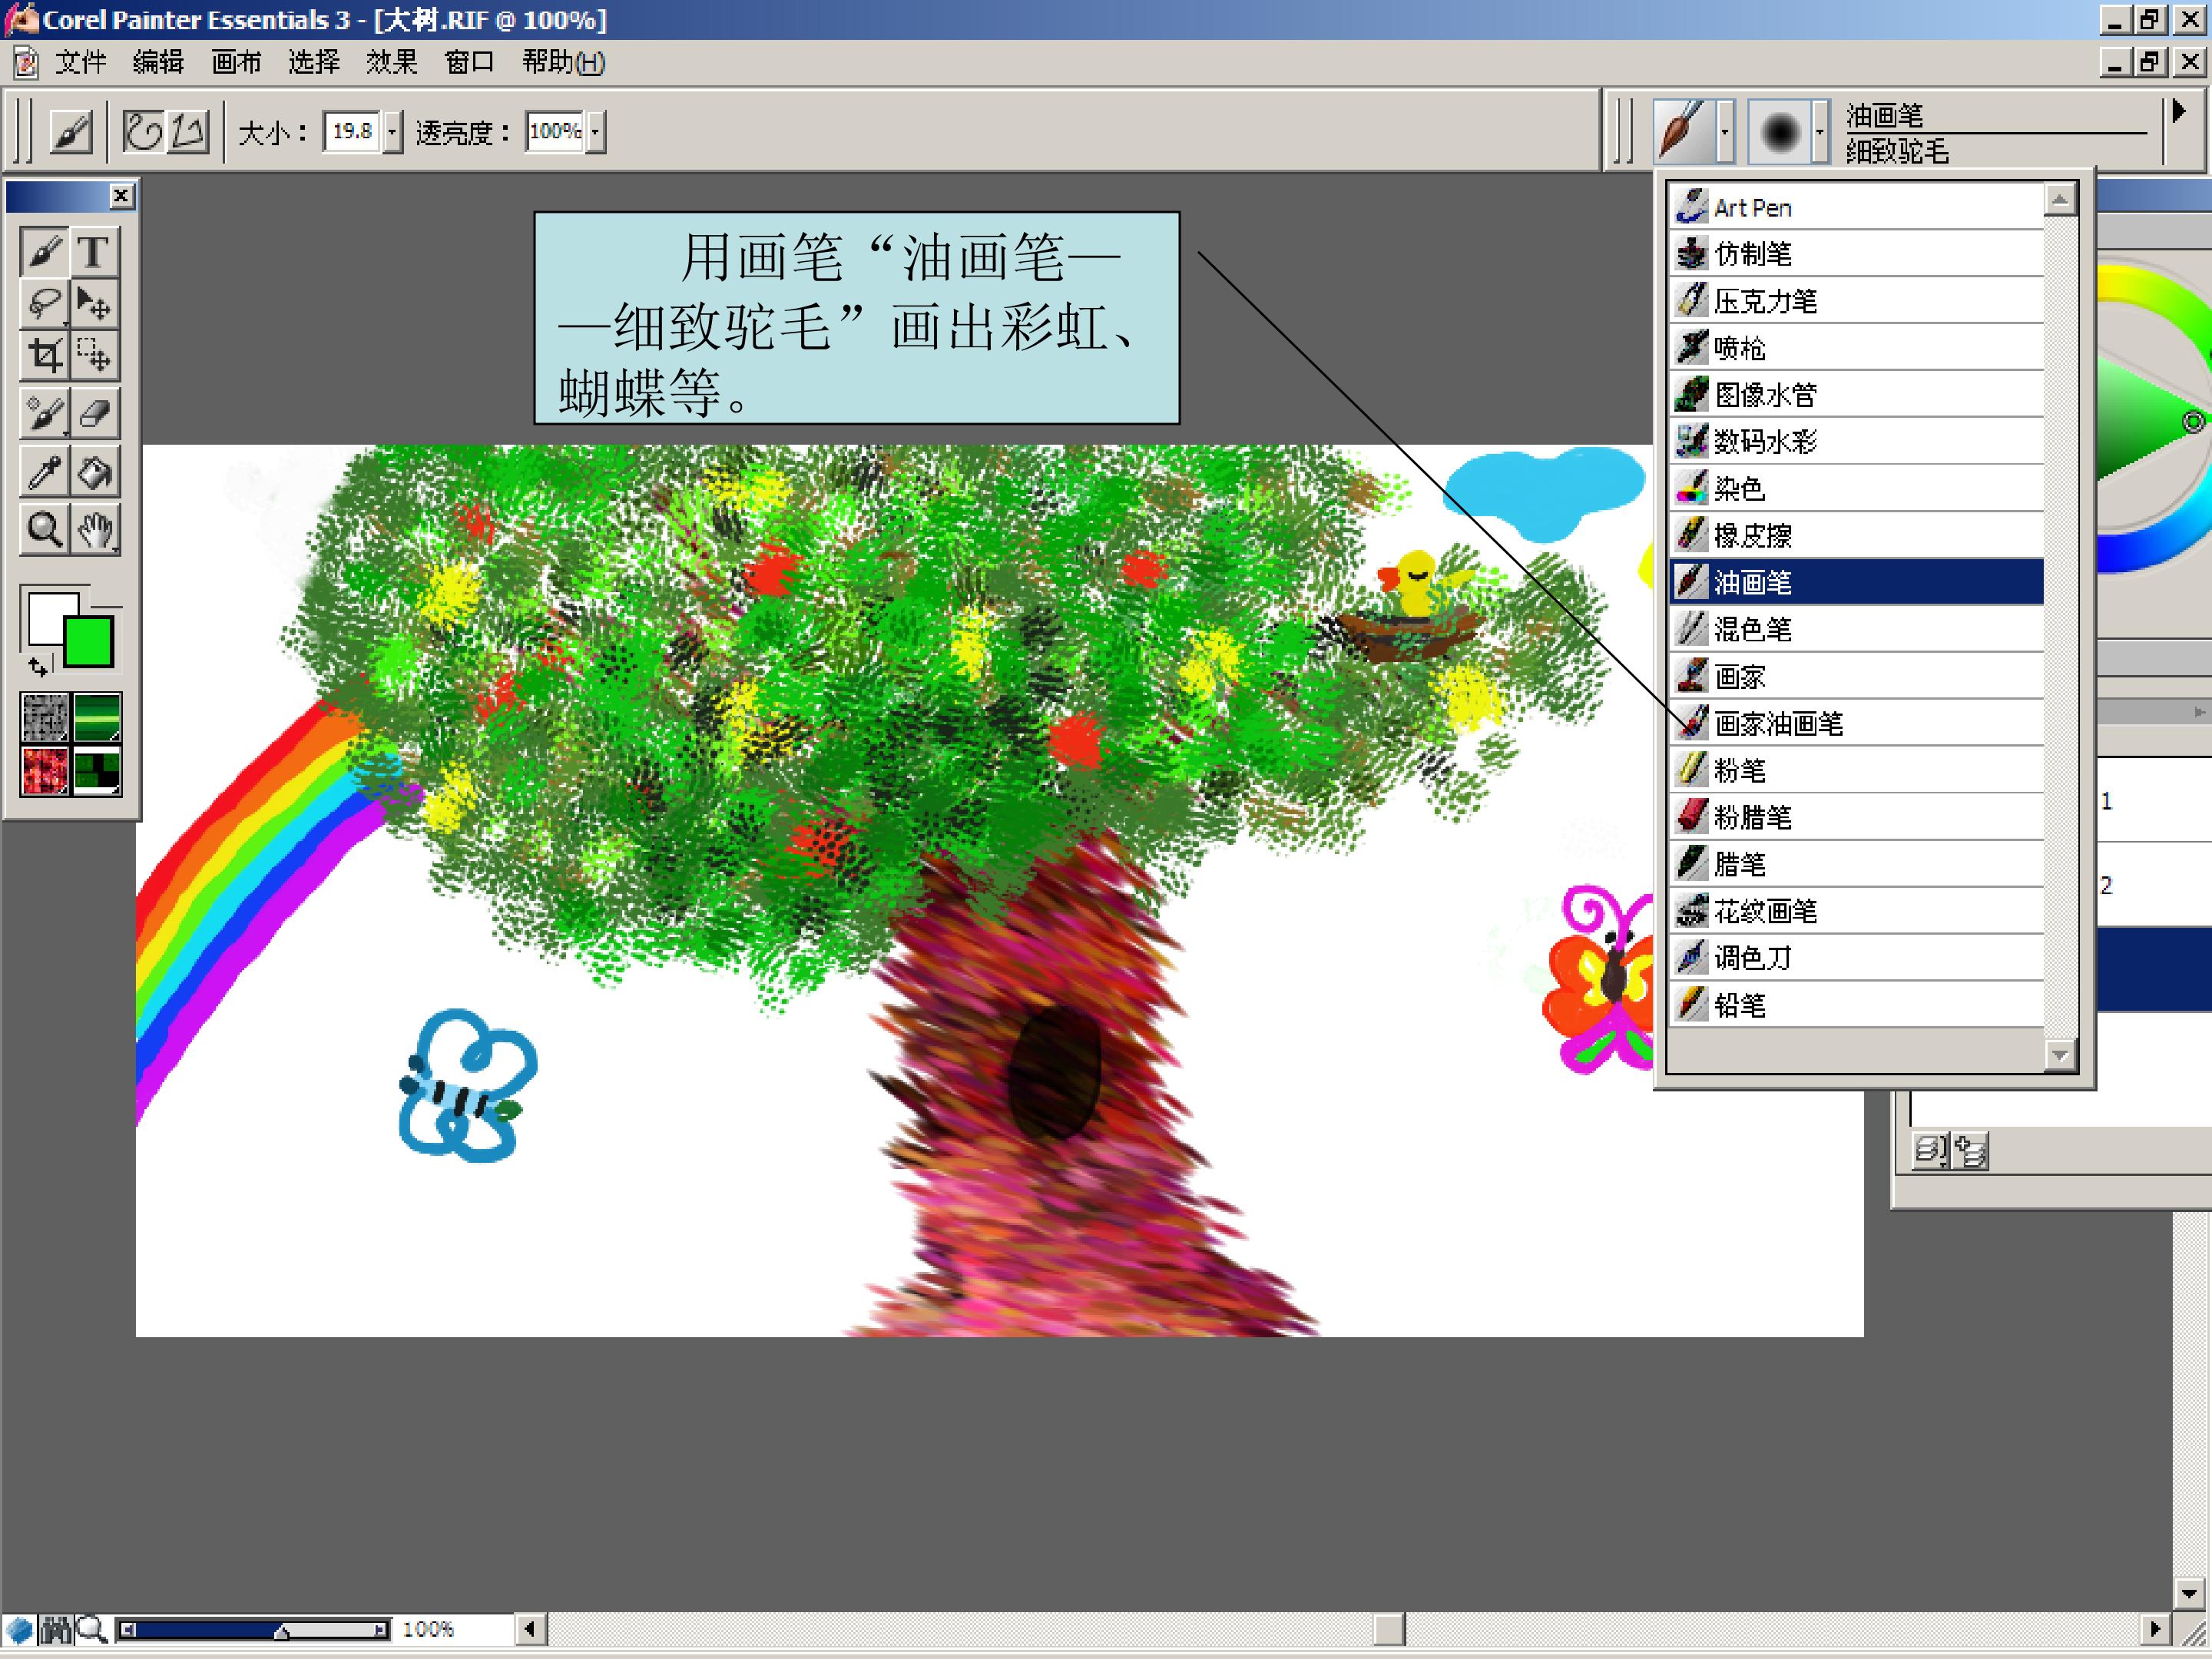The width and height of the screenshot is (2212, 1659).
Task: Select the Brush tool in the toolbox
Action: point(44,252)
